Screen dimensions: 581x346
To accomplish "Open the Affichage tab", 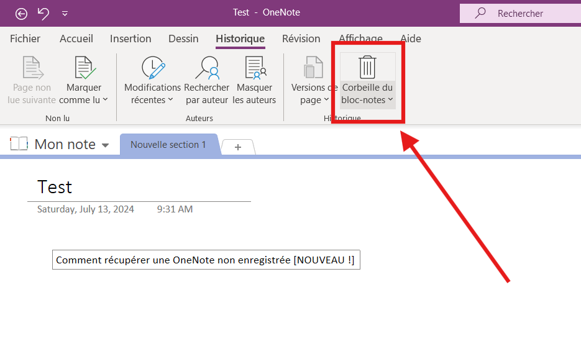I will [x=360, y=38].
